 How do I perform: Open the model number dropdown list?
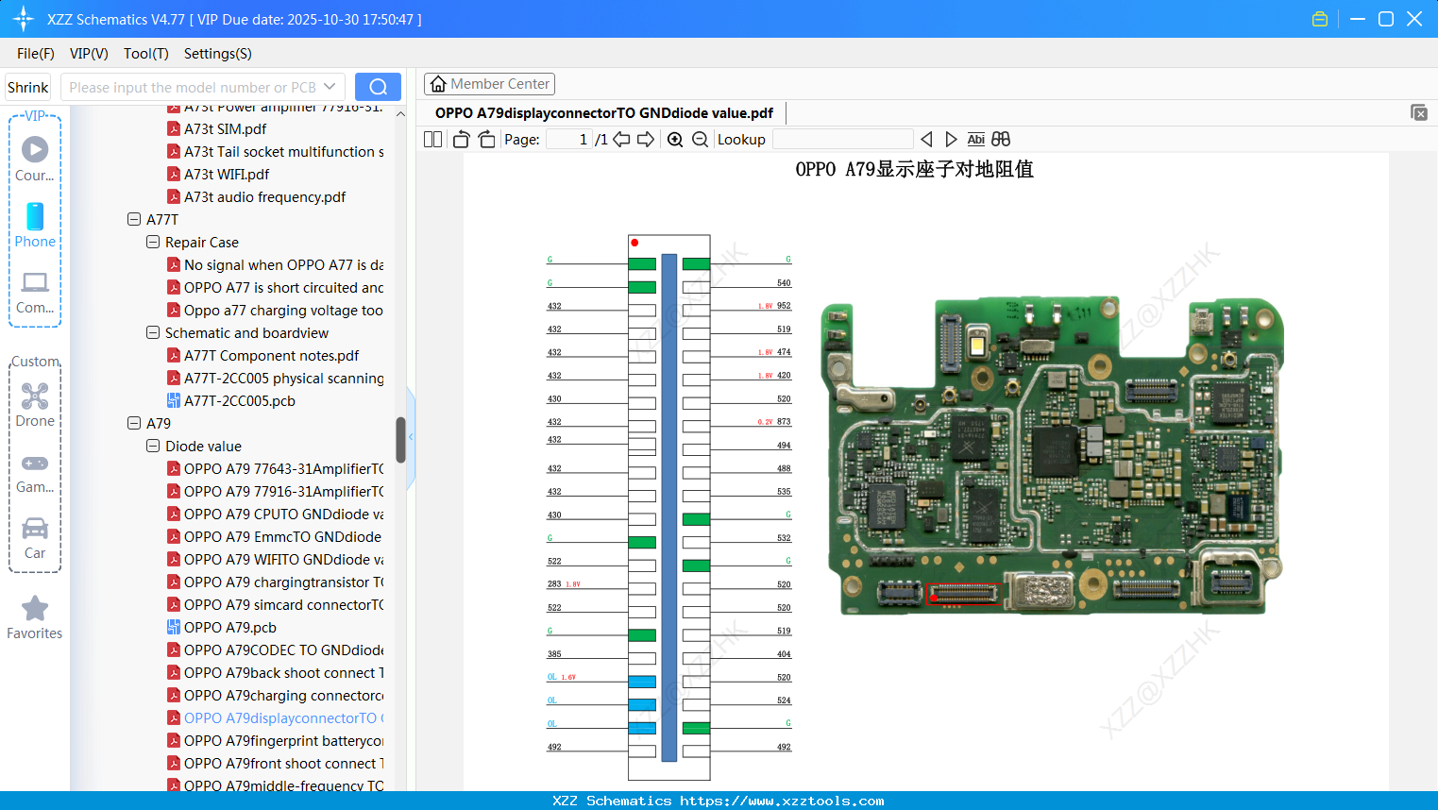[328, 86]
